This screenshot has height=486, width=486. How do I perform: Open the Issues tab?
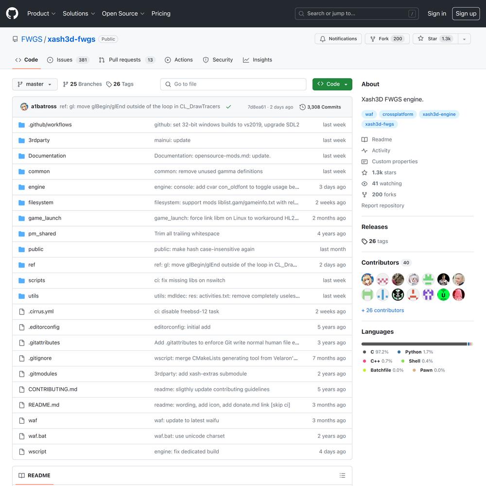(x=68, y=60)
